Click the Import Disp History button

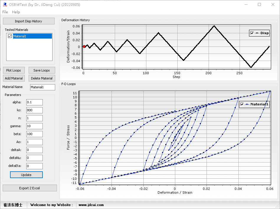point(29,21)
